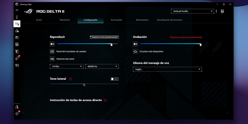Screen dimensions: 248x124
Task: Click the Armoury Crate logo in the title bar
Action: point(17,4)
